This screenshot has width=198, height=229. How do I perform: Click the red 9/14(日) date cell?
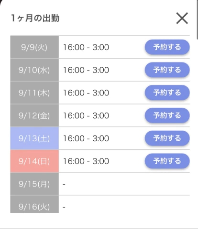pos(34,161)
